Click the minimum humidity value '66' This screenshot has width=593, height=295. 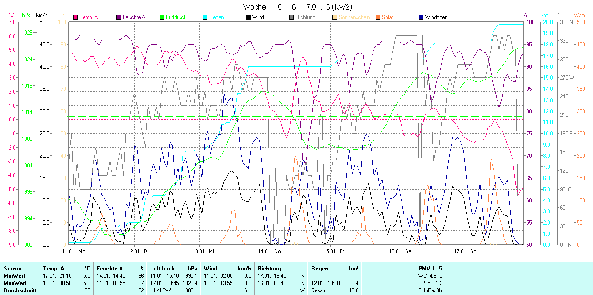(141, 276)
